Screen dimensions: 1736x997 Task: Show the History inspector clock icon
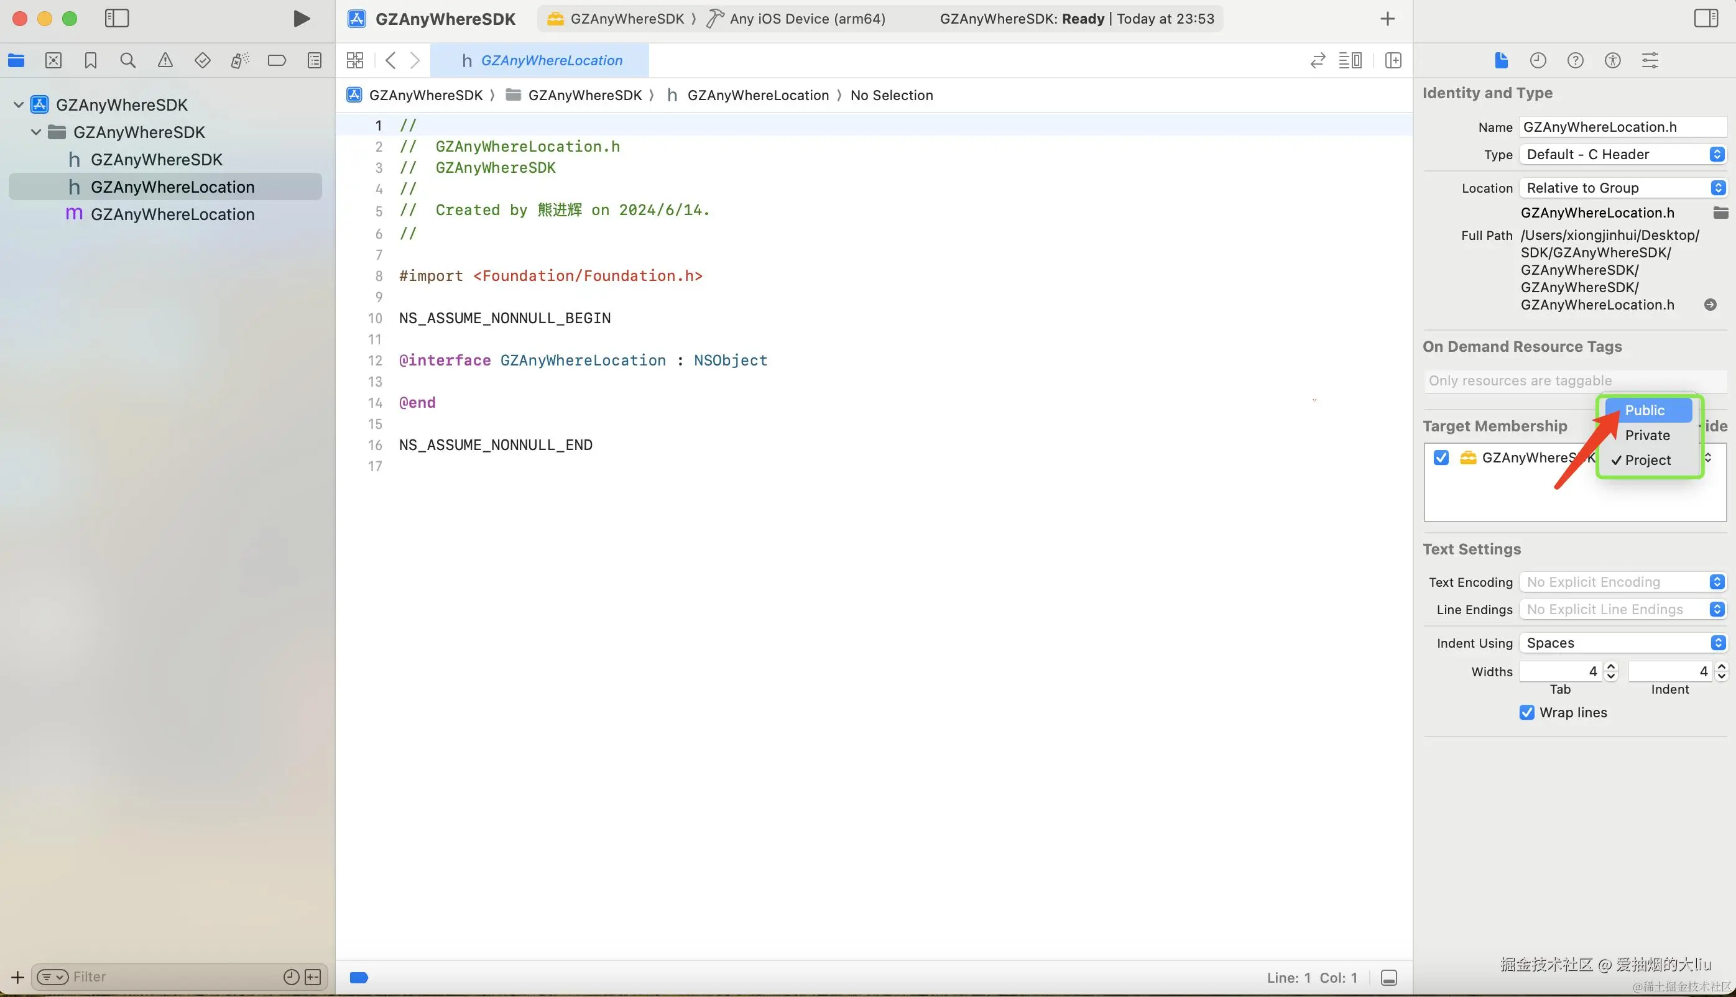pos(1538,60)
